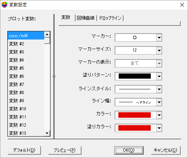Open the カラー dropdown arrow
The height and width of the screenshot is (158, 188).
159,115
